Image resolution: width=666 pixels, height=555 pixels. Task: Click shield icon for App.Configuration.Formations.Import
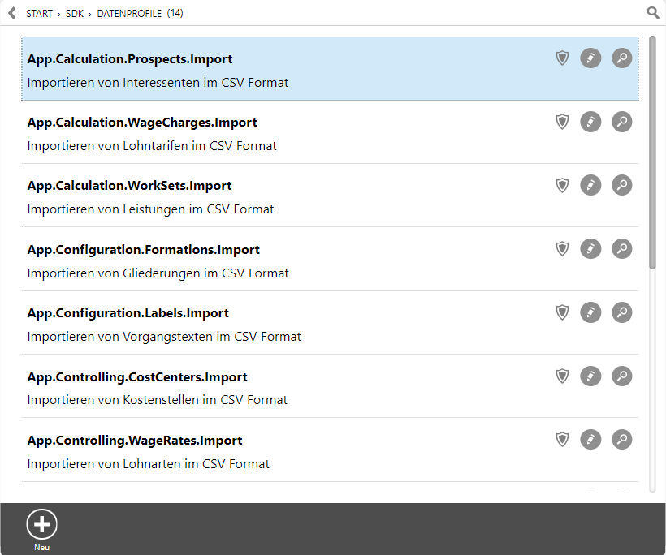pyautogui.click(x=562, y=248)
